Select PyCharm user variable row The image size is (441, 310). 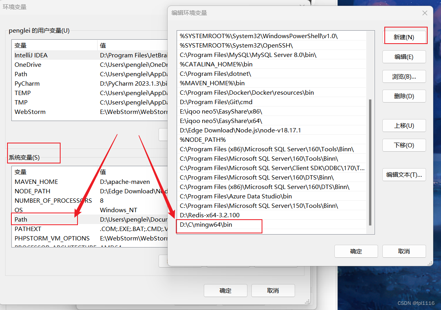[91, 84]
